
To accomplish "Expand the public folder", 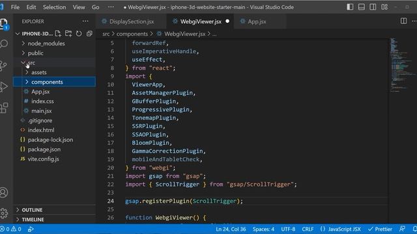I will coord(55,53).
